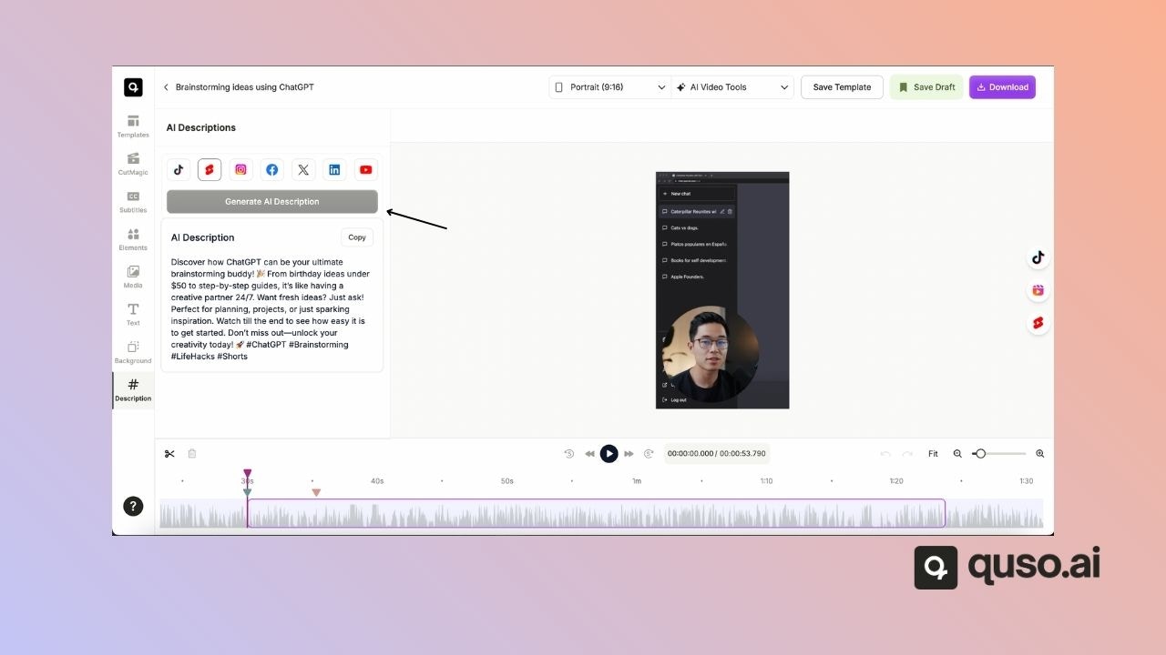Open the Subtitles panel

pos(133,202)
